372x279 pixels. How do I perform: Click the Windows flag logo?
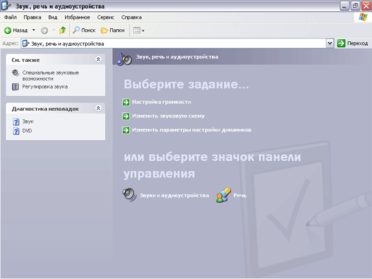click(x=363, y=17)
